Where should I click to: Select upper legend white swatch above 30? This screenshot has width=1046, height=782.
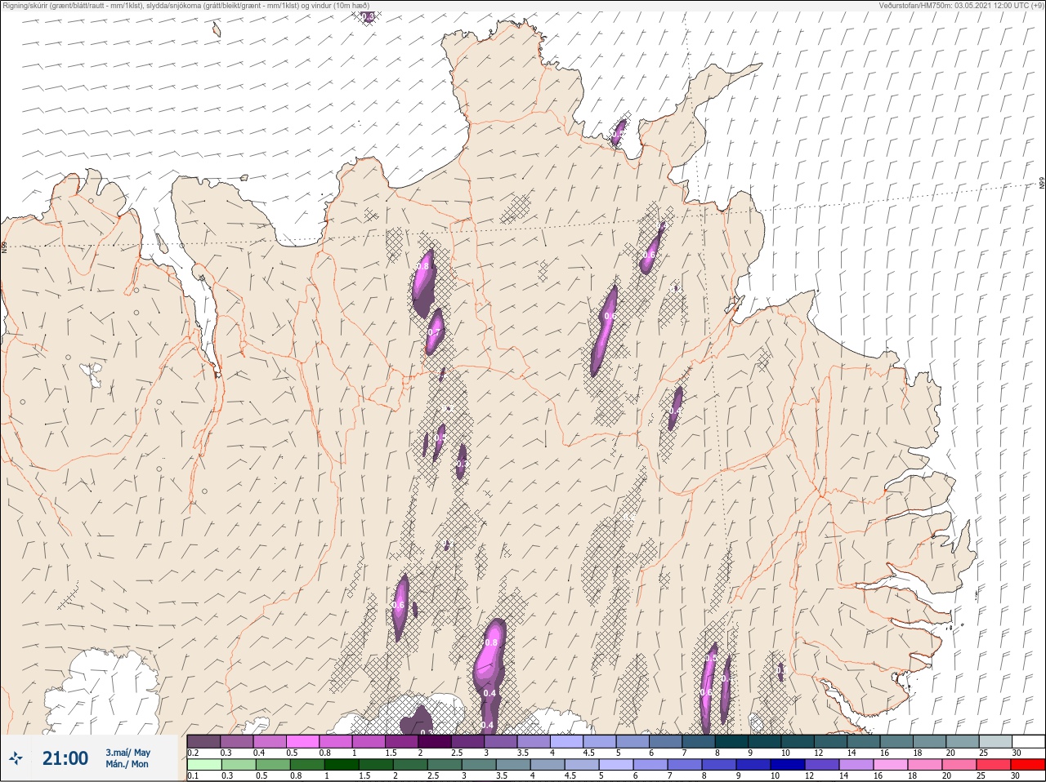(x=1029, y=741)
